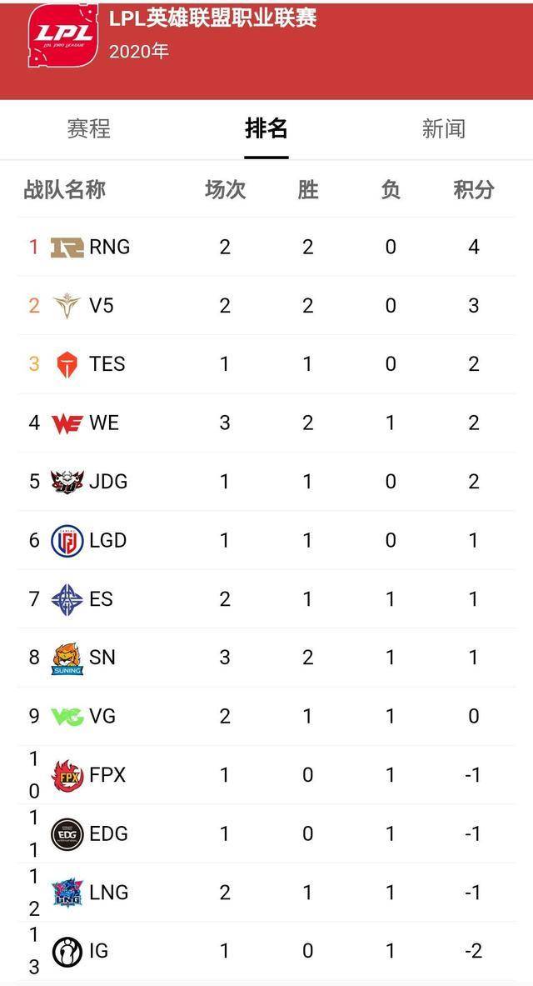Tap the 积分 column header

pos(473,190)
